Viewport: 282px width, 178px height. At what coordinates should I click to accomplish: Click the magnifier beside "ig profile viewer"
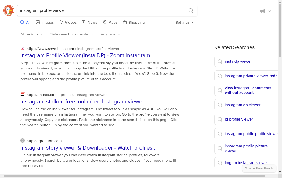point(220,119)
